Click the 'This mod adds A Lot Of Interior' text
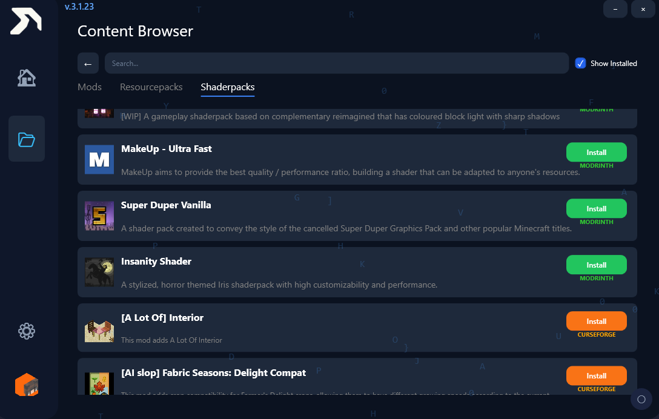The height and width of the screenshot is (419, 659). point(171,340)
